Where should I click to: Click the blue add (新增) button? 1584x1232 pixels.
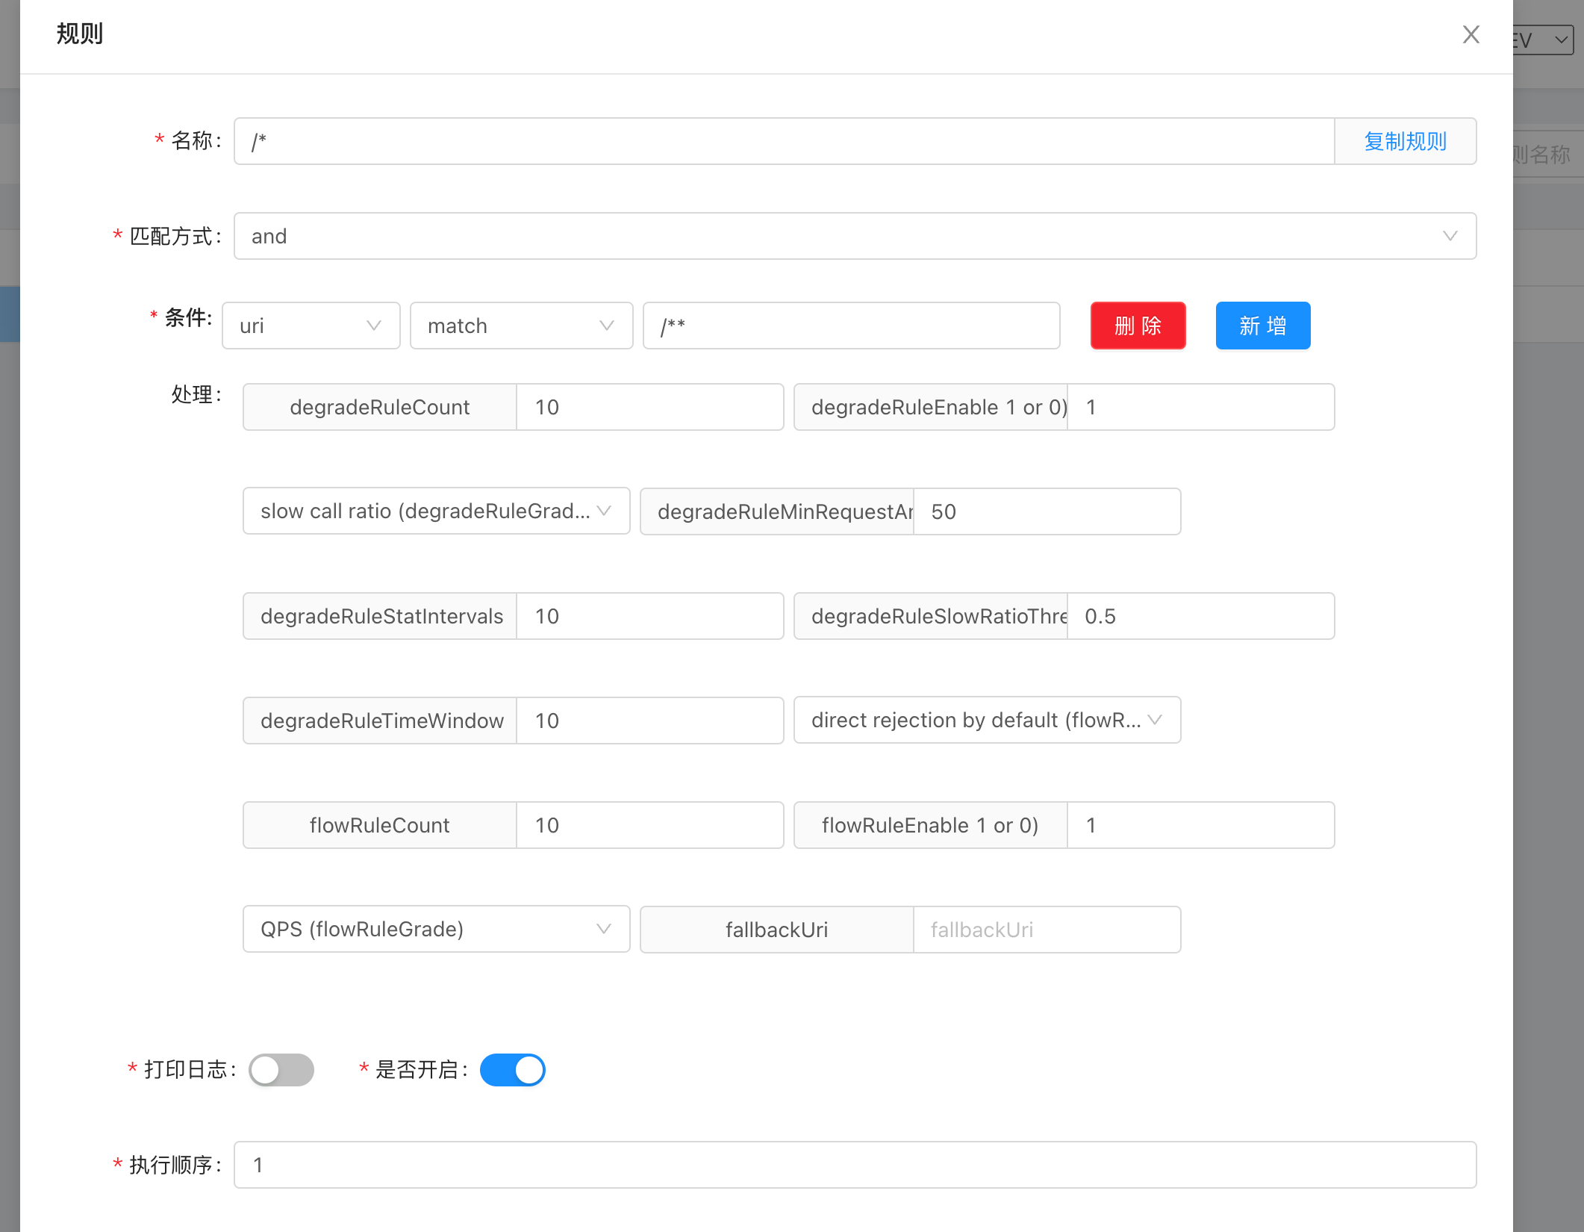point(1262,326)
